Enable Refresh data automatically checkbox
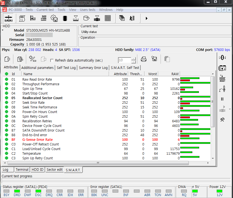This screenshot has width=233, height=198. tap(52, 60)
